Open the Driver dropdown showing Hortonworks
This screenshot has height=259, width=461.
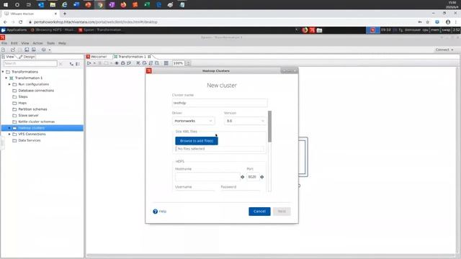[193, 121]
